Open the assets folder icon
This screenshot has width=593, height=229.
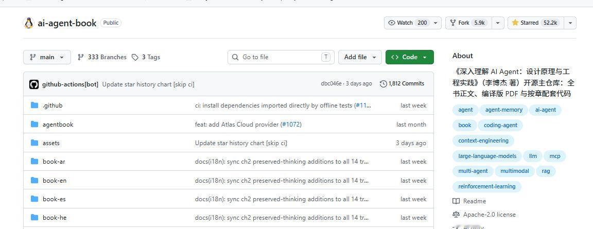point(34,143)
